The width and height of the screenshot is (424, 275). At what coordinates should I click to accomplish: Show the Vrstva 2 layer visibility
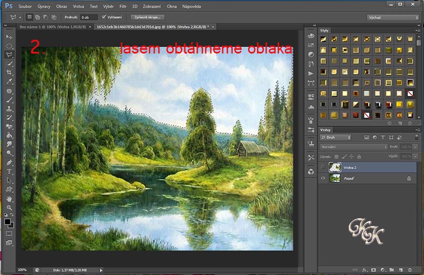pyautogui.click(x=323, y=167)
